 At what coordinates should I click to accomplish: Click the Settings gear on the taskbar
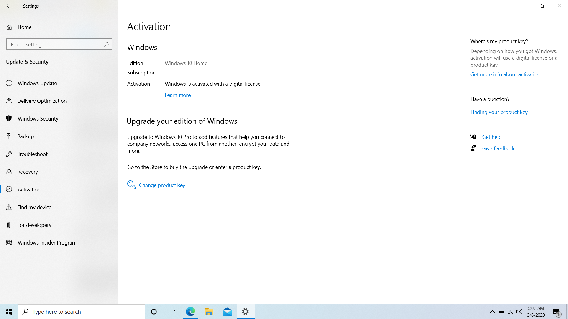pyautogui.click(x=246, y=312)
